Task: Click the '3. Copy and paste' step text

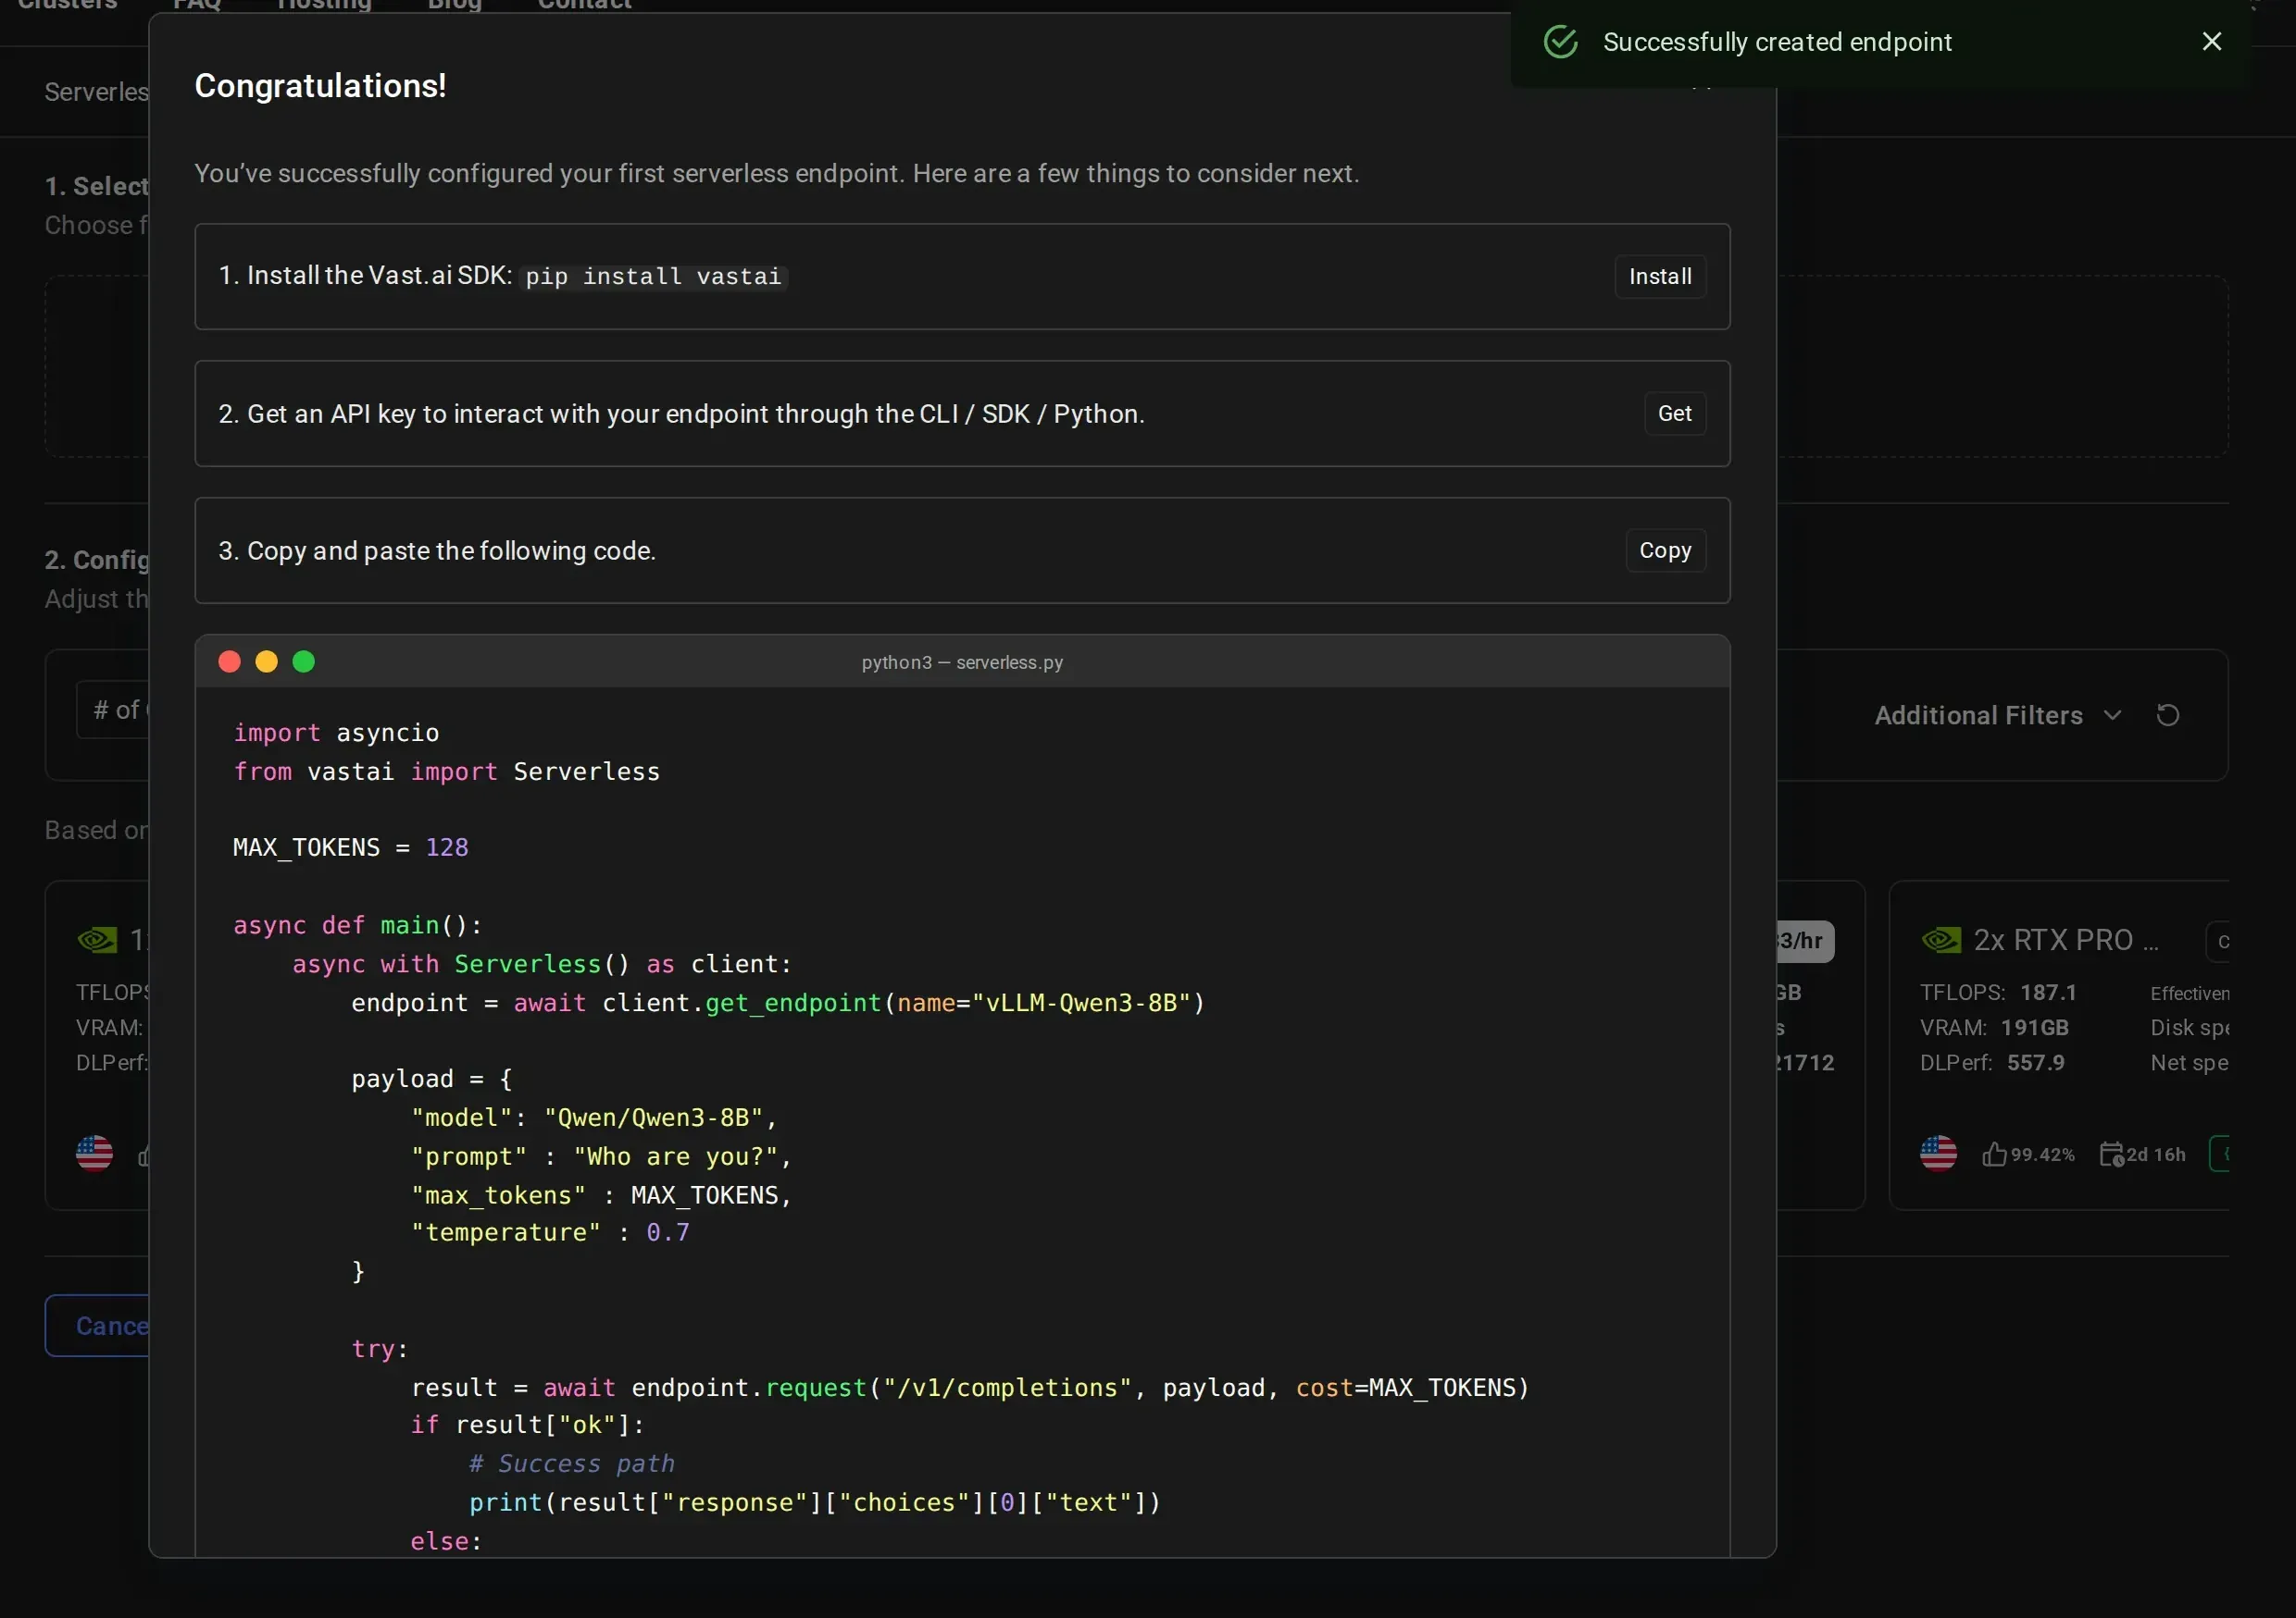Action: (x=437, y=550)
